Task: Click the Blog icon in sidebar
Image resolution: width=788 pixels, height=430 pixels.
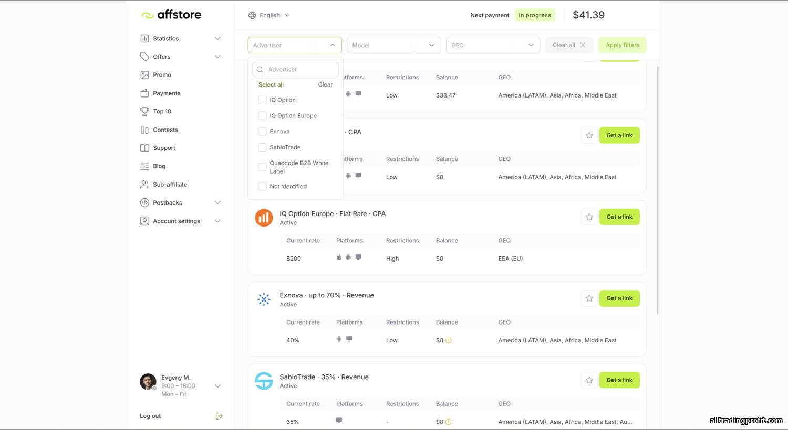Action: (144, 166)
